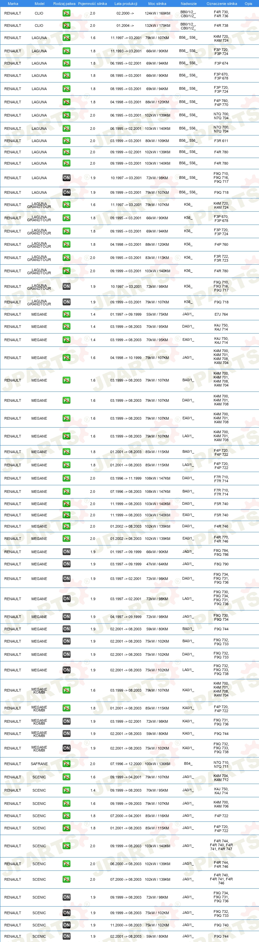Click the '02.2000 ->' production years cell
This screenshot has height=942, width=259.
(x=125, y=13)
